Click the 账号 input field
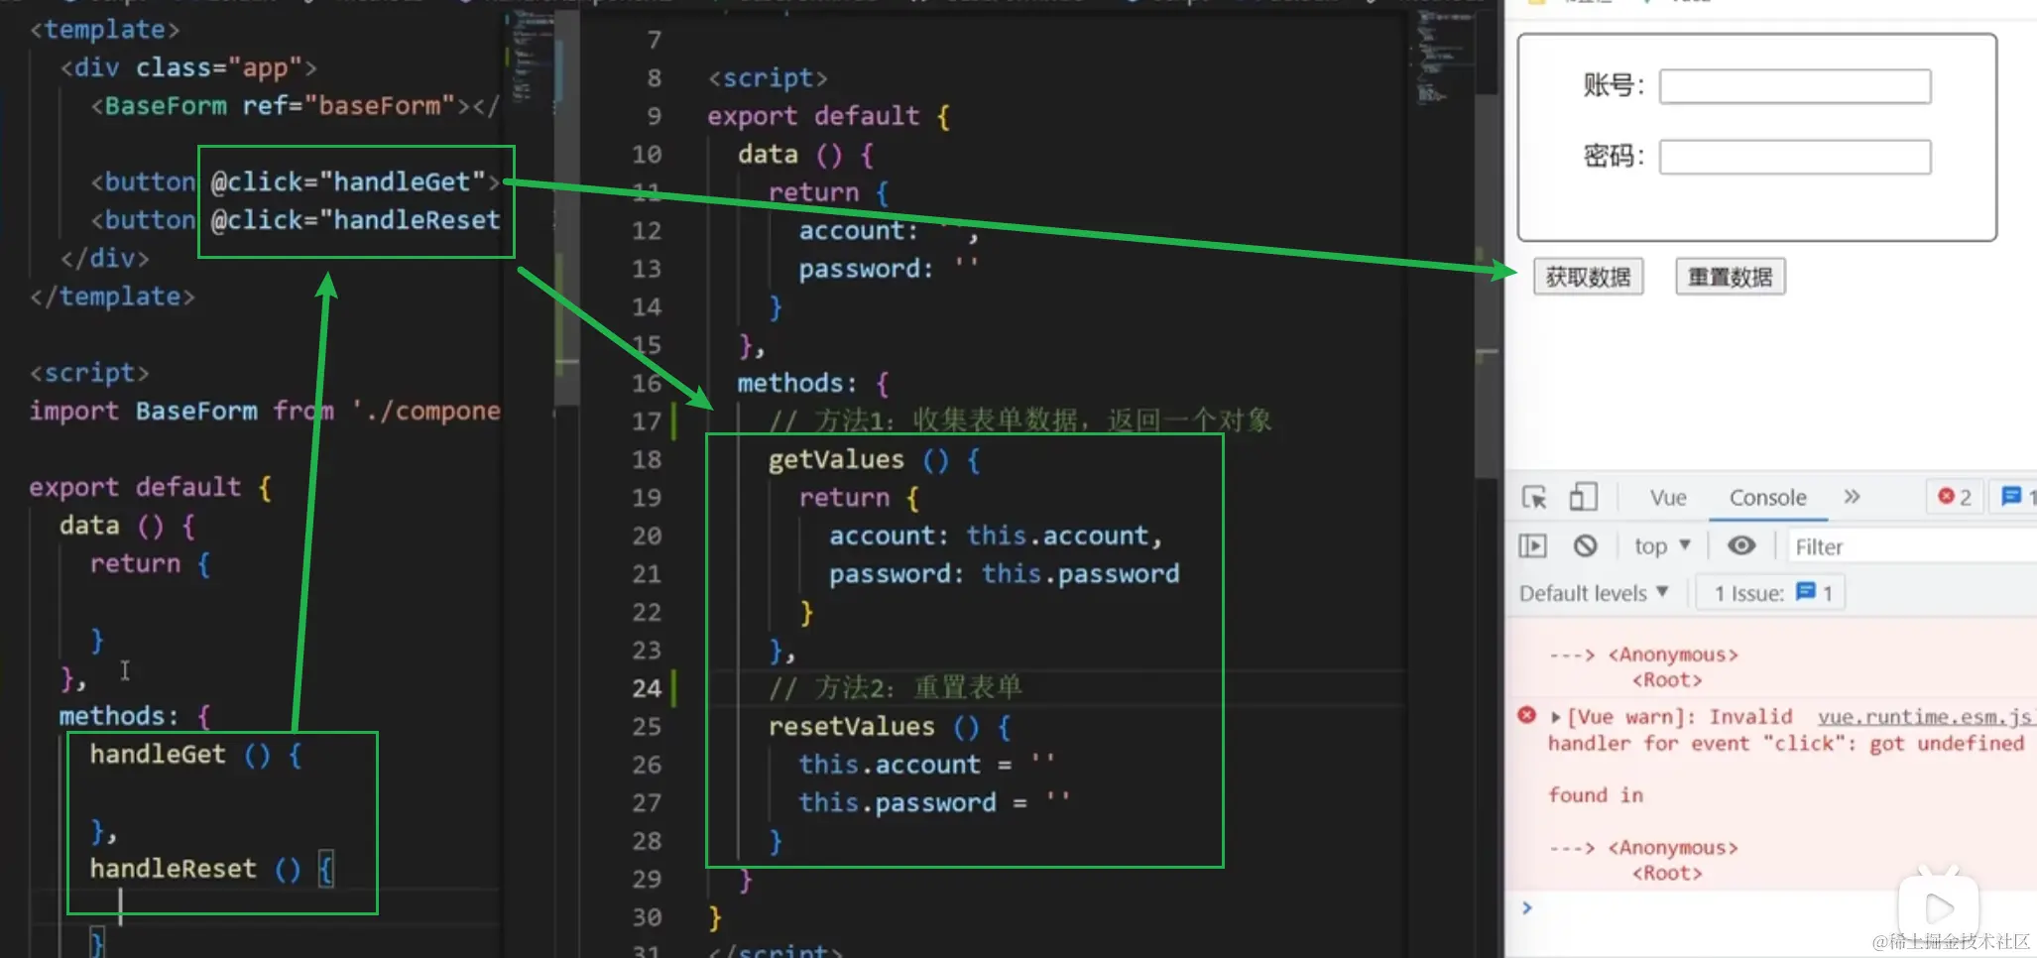 (x=1795, y=86)
